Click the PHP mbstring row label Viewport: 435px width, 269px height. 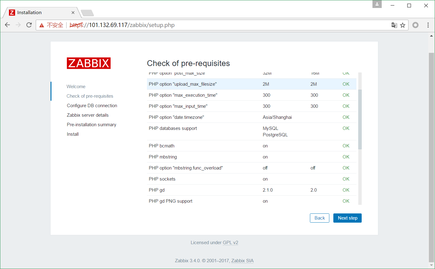point(163,157)
